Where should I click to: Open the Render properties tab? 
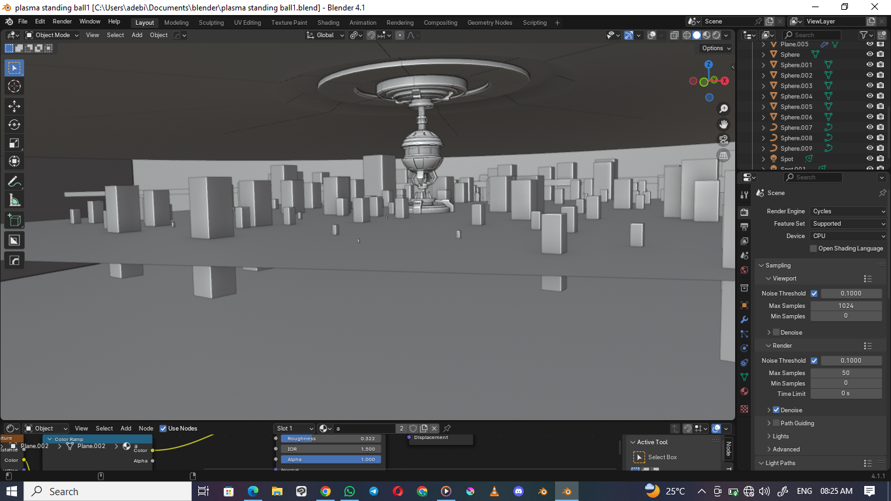pos(744,212)
